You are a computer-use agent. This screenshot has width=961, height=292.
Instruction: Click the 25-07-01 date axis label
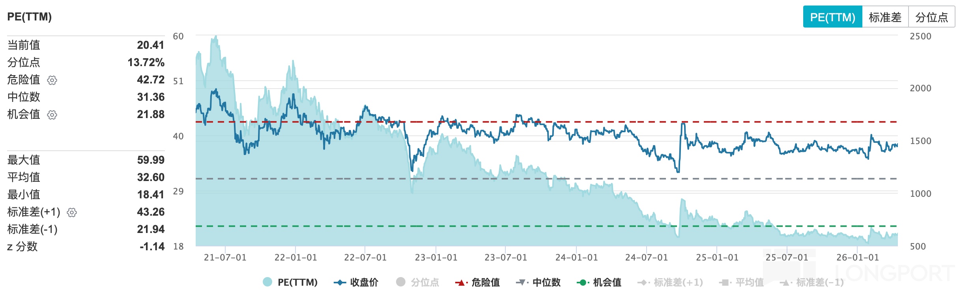tap(787, 257)
